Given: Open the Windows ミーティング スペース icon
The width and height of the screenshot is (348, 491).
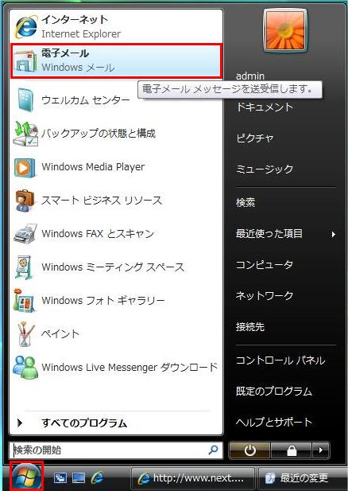Looking at the screenshot, I should point(24,267).
